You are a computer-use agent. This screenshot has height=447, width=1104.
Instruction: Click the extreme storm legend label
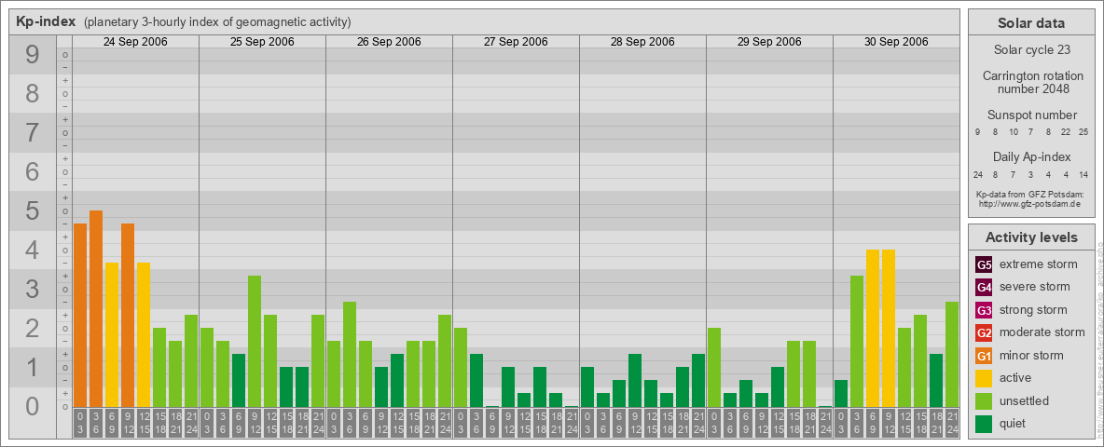[x=1039, y=265]
